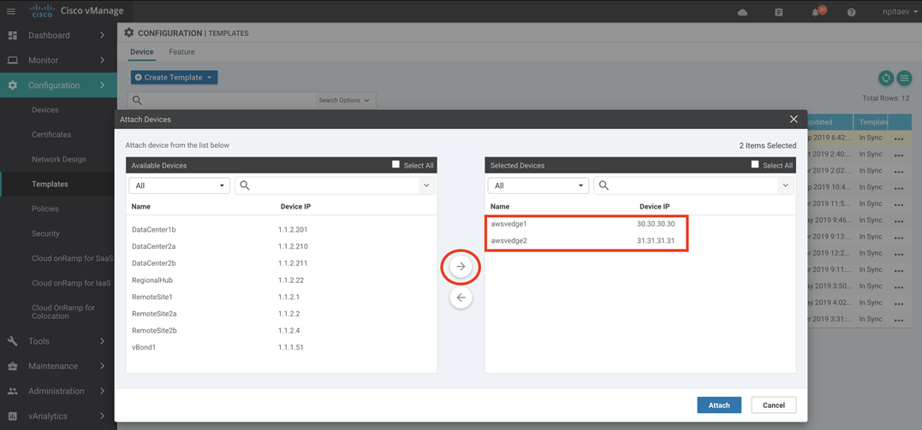This screenshot has height=430, width=922.
Task: Click the Tools wrench icon
Action: point(12,341)
